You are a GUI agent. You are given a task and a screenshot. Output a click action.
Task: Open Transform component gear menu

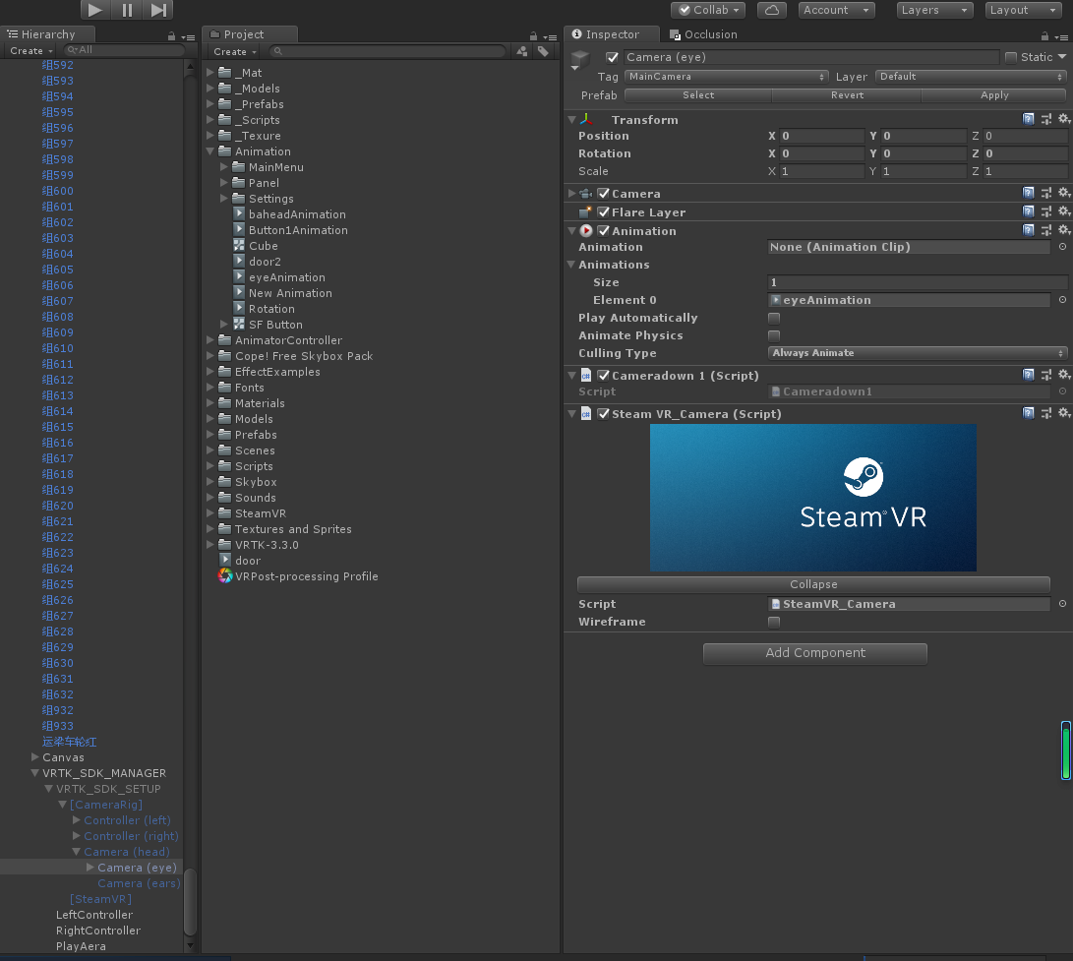click(1063, 119)
